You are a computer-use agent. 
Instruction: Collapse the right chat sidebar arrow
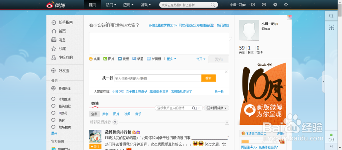[324, 82]
